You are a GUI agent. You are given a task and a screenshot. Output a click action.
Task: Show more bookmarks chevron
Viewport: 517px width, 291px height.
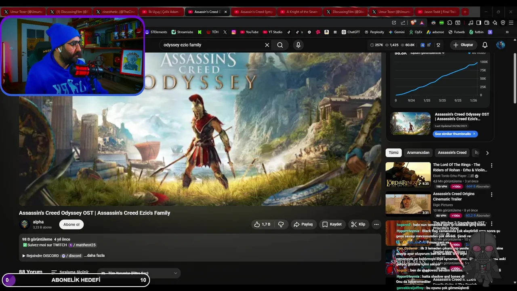point(507,32)
